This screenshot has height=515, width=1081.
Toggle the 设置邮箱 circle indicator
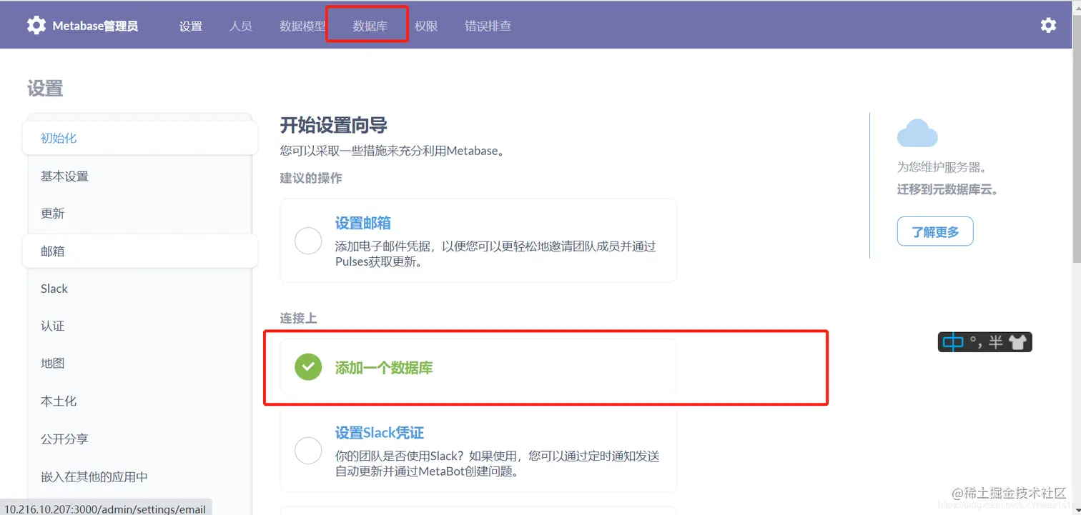(308, 241)
